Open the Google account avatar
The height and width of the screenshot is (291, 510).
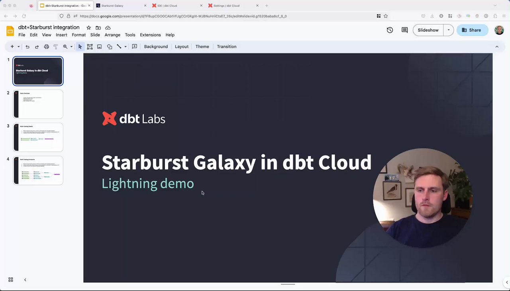coord(499,30)
